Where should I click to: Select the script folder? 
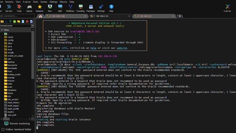8,87
